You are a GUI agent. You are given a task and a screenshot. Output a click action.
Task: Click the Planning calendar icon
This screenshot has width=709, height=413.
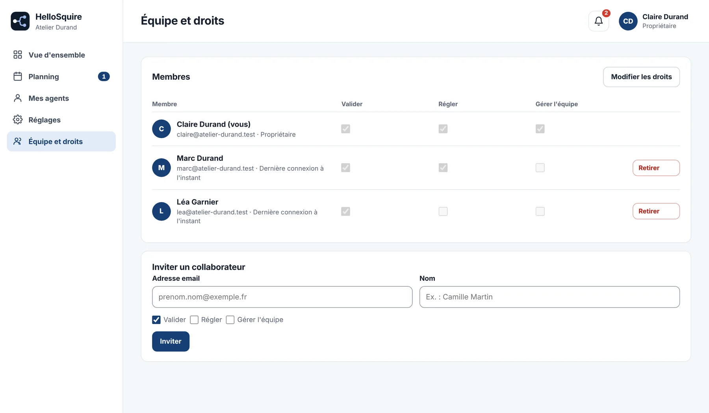(x=18, y=76)
